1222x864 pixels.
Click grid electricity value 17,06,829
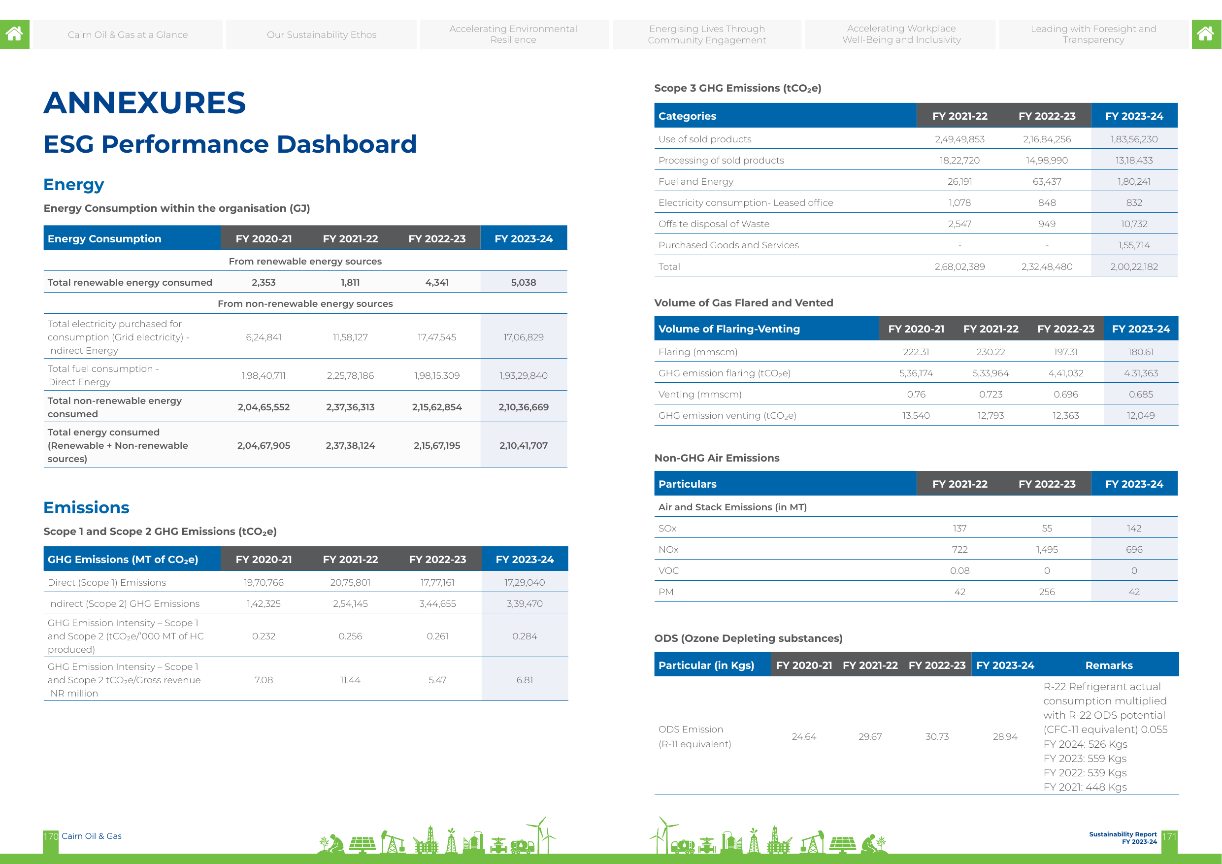pyautogui.click(x=524, y=337)
